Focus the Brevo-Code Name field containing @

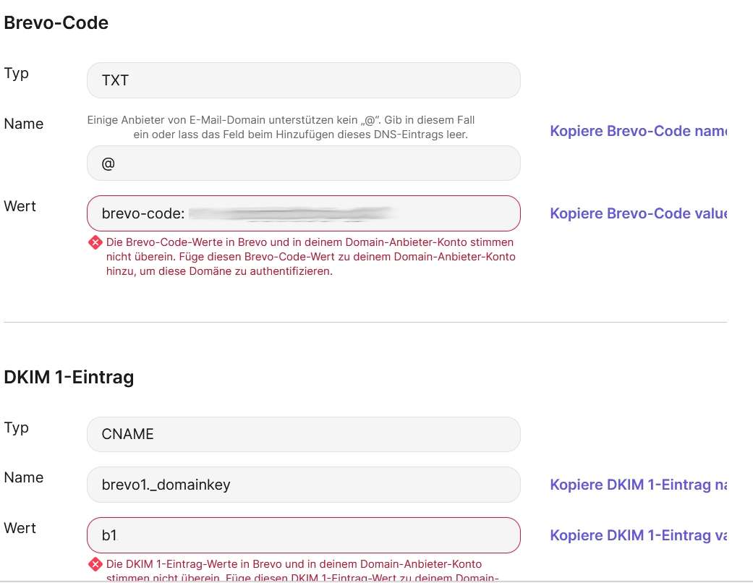coord(303,163)
